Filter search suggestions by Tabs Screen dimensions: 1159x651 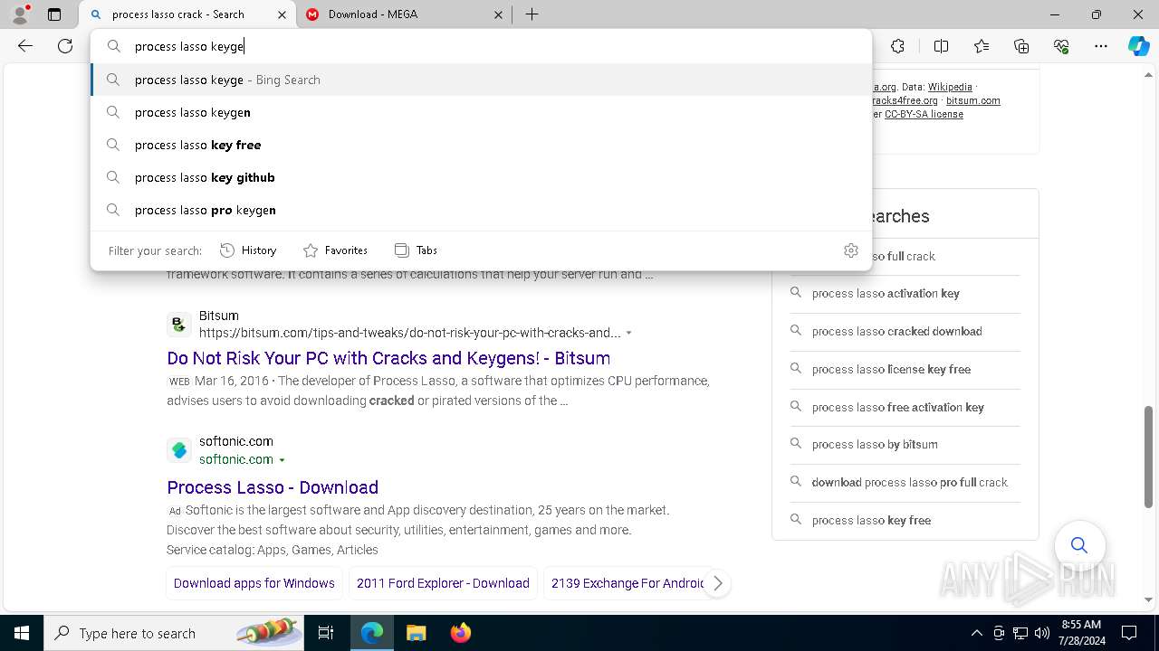416,250
